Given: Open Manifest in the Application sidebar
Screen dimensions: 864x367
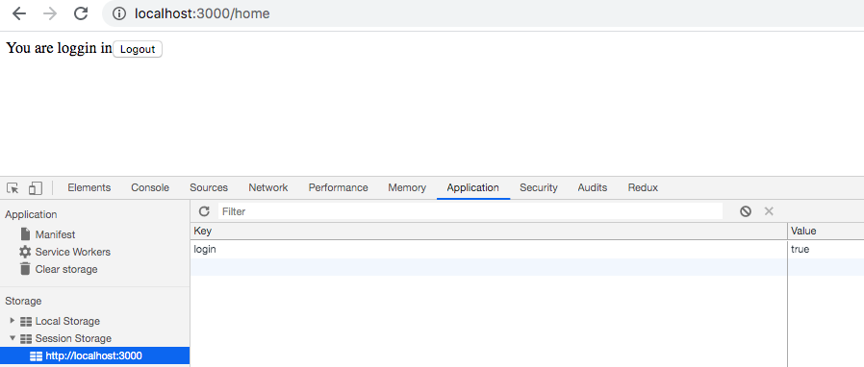Looking at the screenshot, I should pos(55,234).
